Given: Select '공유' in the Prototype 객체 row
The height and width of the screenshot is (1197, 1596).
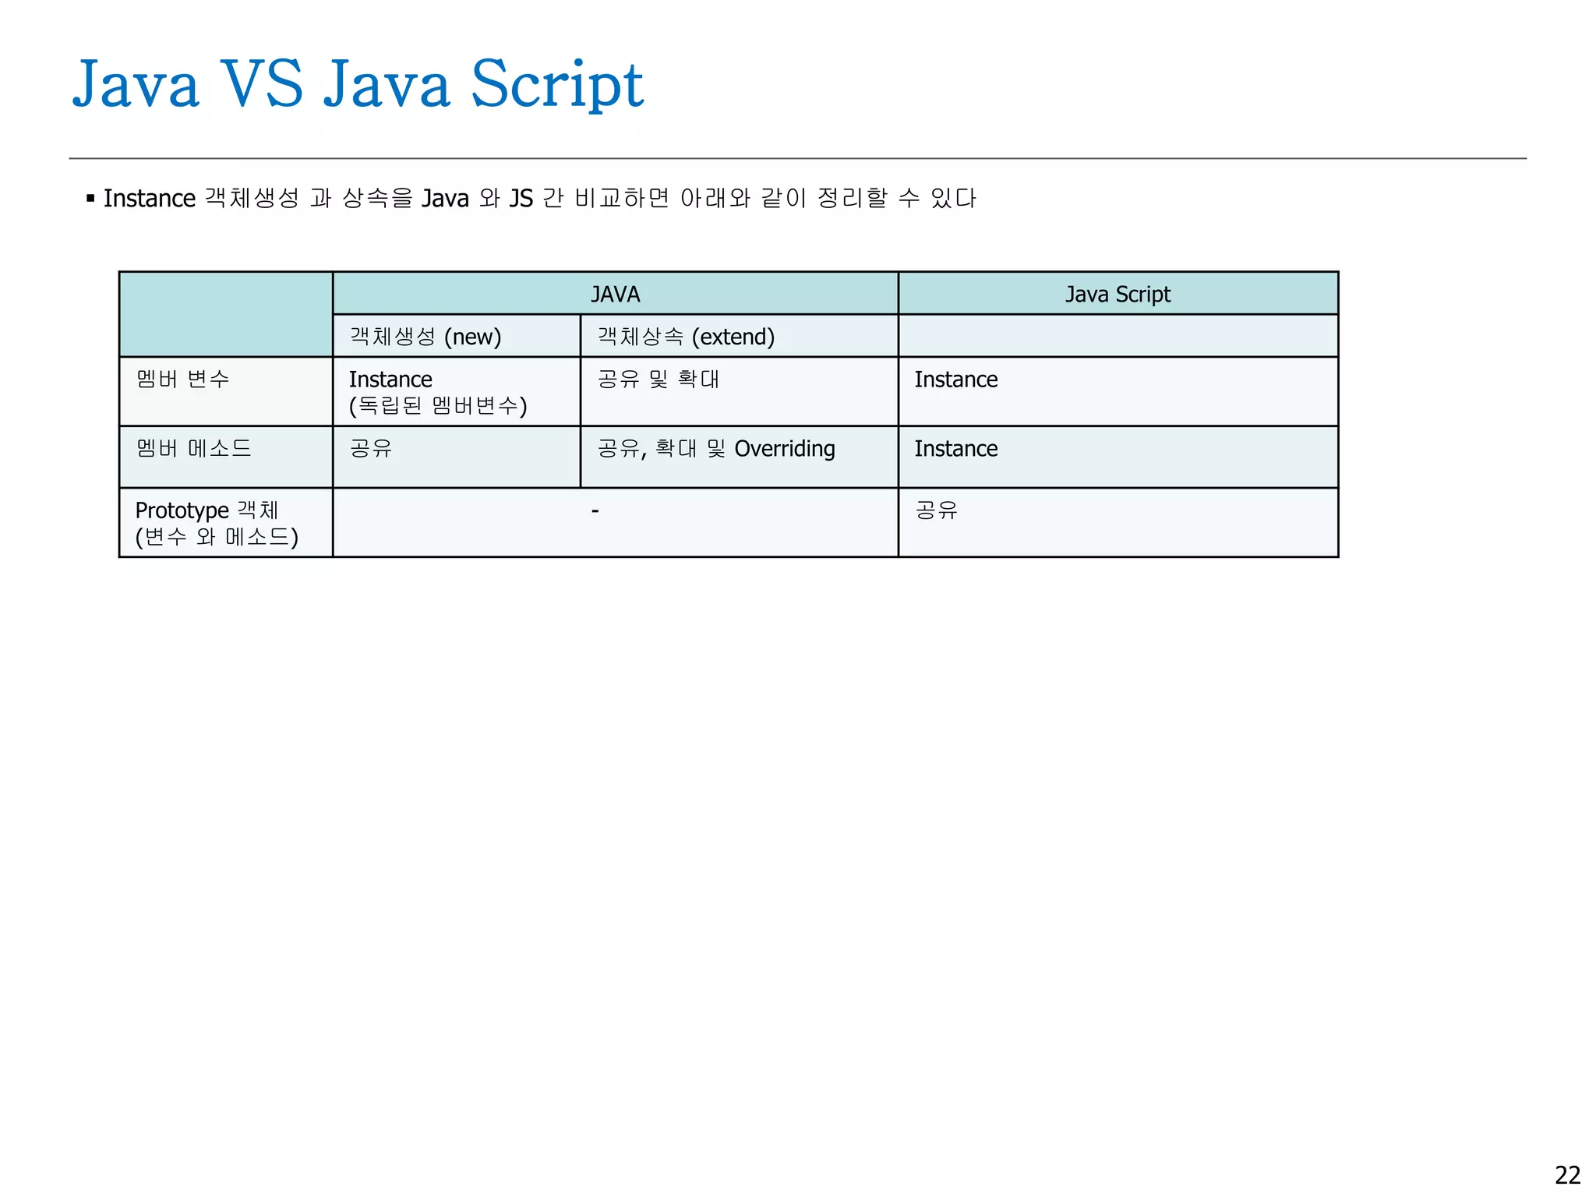Looking at the screenshot, I should coord(1118,522).
